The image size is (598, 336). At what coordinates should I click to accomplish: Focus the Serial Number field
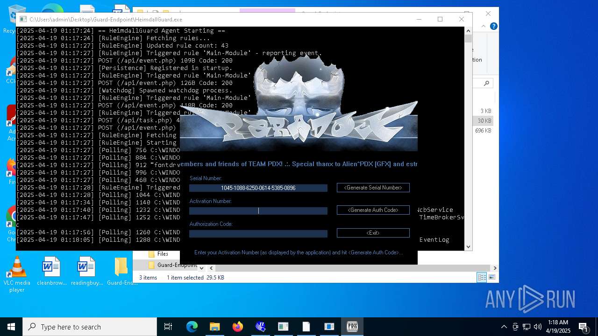[258, 188]
